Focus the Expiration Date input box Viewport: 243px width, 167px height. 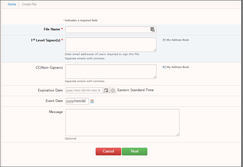pos(84,90)
